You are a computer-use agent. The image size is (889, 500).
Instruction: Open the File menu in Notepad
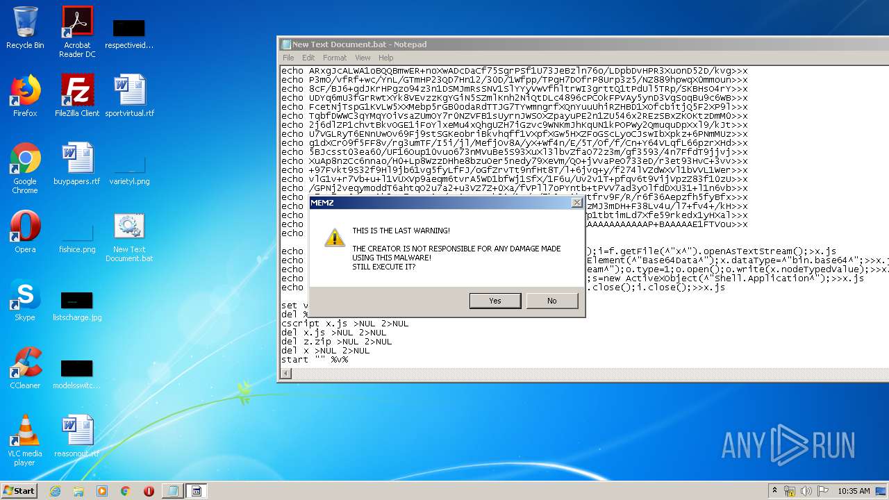[288, 58]
